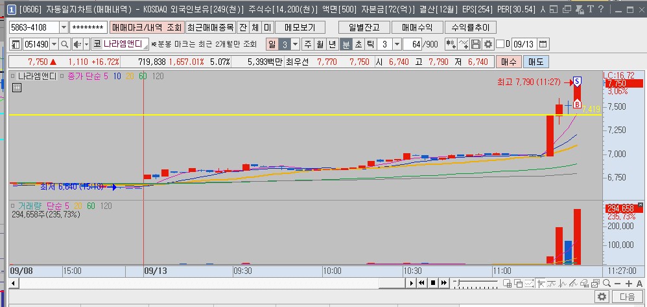This screenshot has height=307, width=647.
Task: Open the account number 5863-4108 dropdown
Action: (x=64, y=28)
